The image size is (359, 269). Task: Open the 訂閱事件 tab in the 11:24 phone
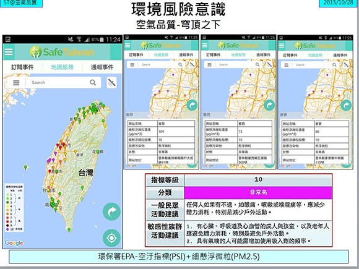click(22, 67)
